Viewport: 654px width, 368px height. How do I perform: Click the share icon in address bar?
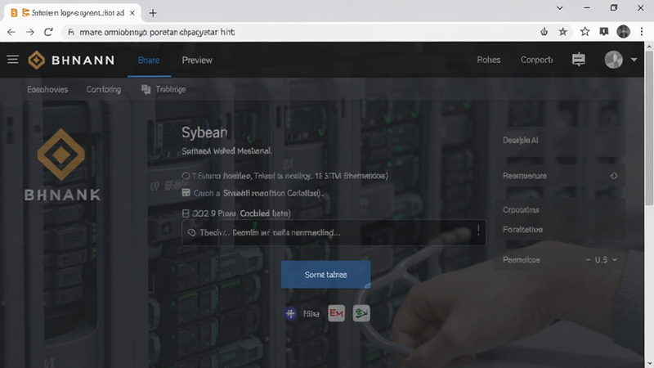544,32
